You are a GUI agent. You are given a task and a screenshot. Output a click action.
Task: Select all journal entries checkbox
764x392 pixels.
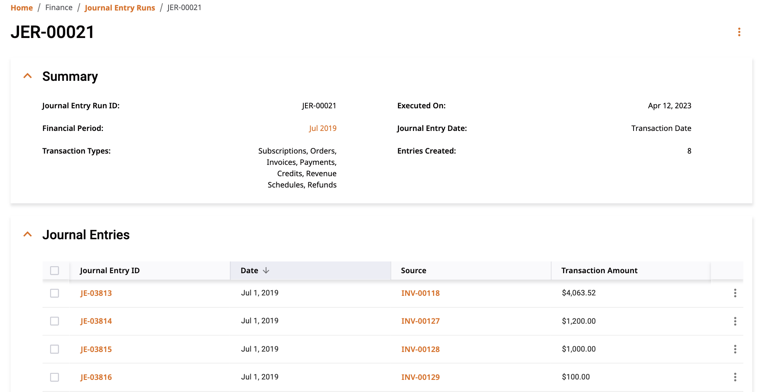tap(55, 270)
